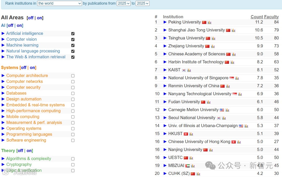Open chart icon for Chinese University of Hong Kong

pos(239,142)
